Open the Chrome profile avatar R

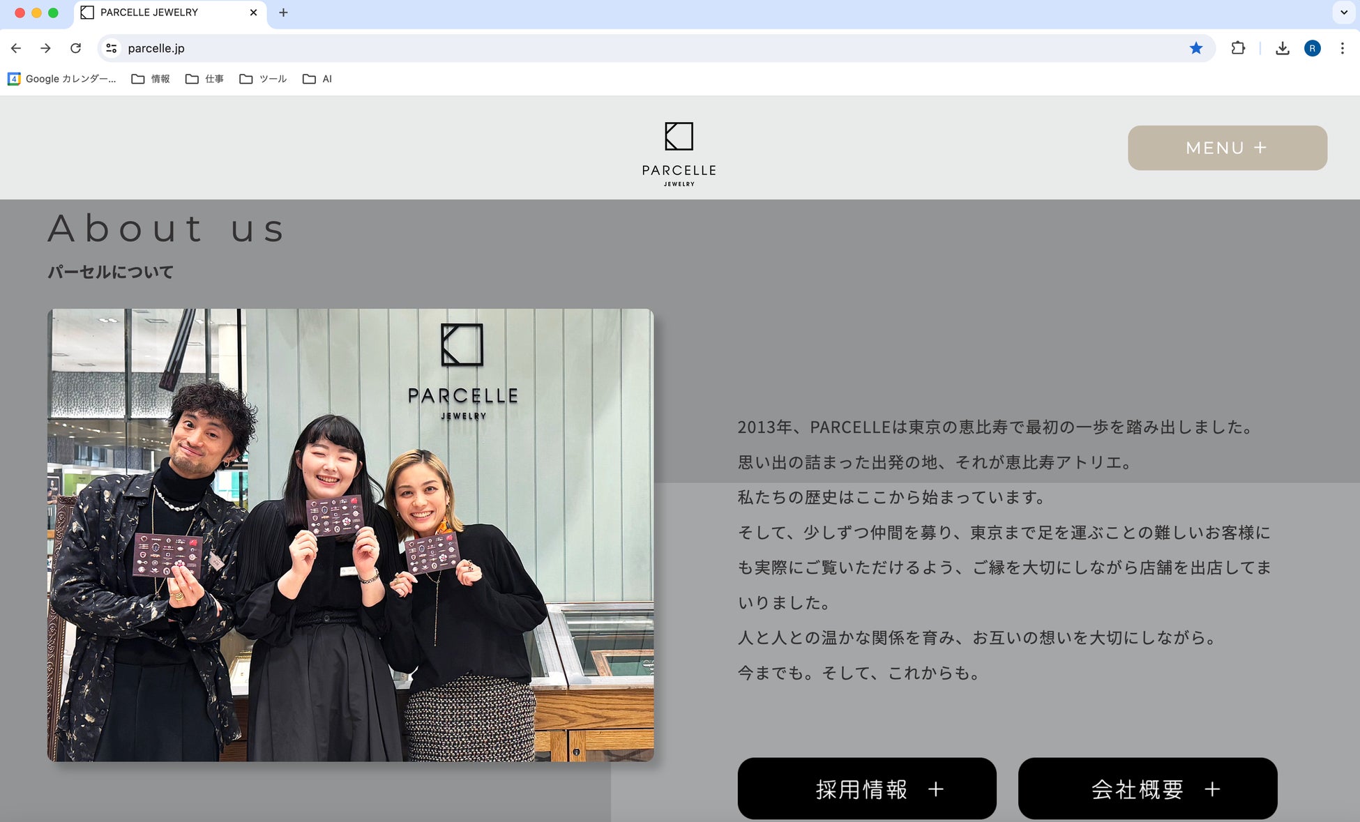(x=1312, y=48)
